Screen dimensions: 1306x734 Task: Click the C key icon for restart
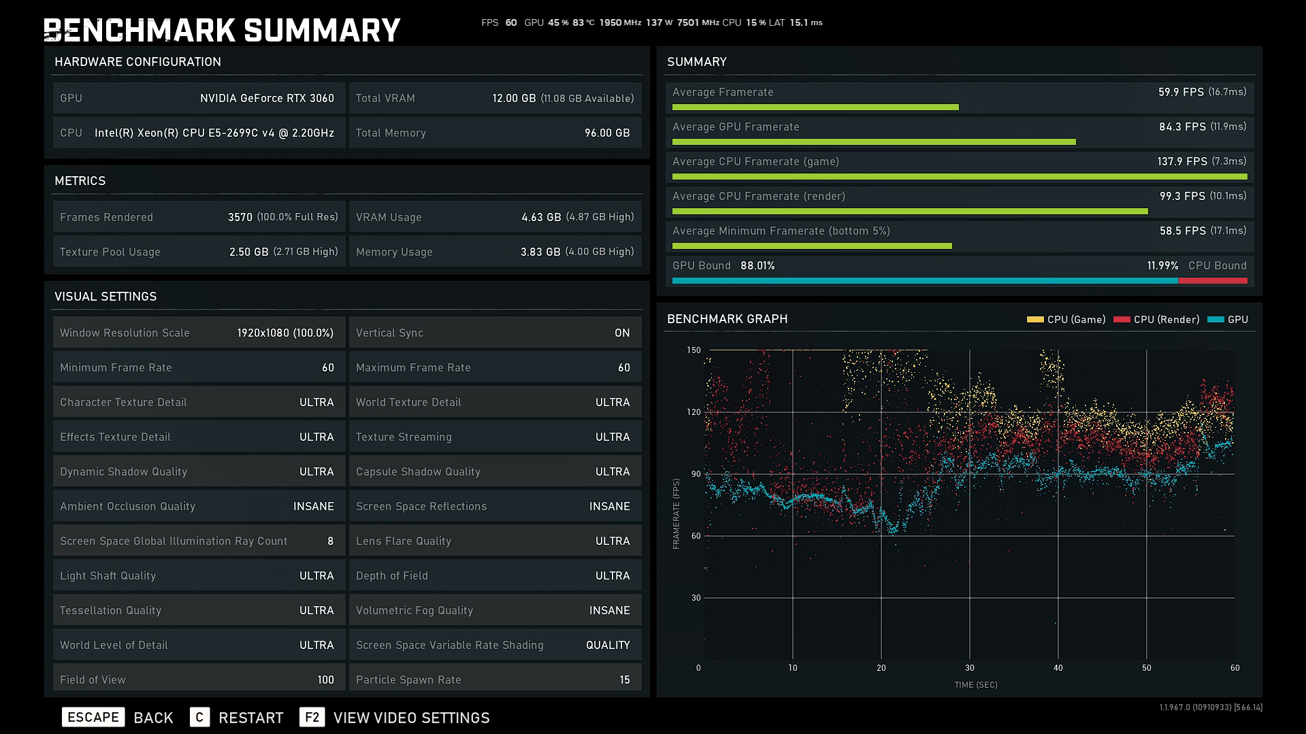coord(199,717)
